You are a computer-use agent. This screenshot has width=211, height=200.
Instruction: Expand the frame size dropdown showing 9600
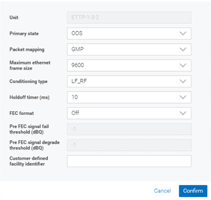click(123, 65)
